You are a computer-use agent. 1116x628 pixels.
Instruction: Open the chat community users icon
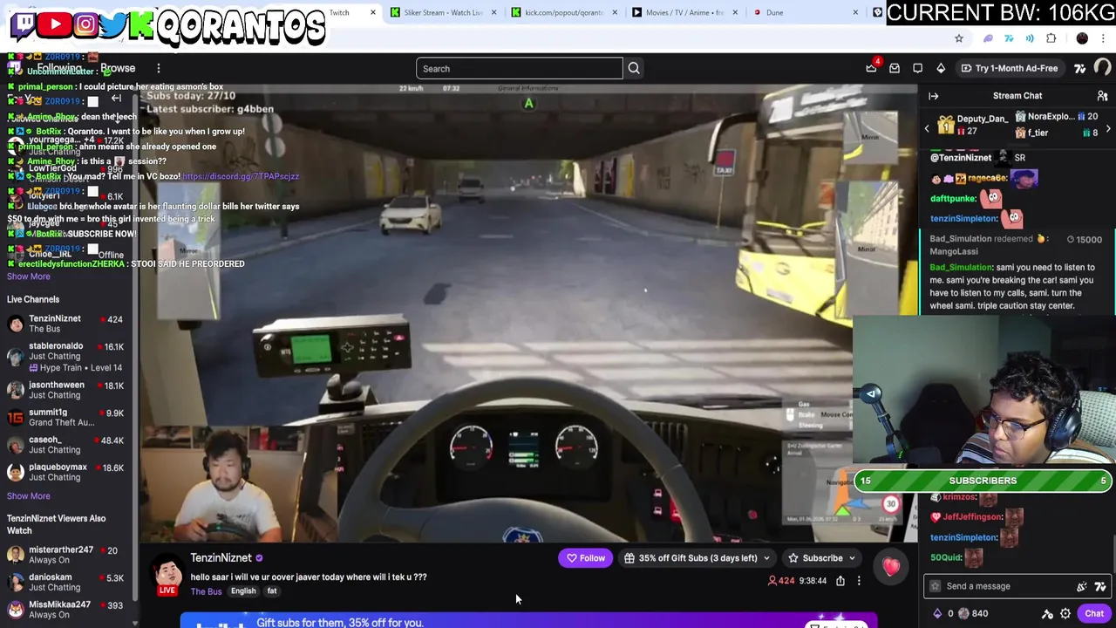1102,96
